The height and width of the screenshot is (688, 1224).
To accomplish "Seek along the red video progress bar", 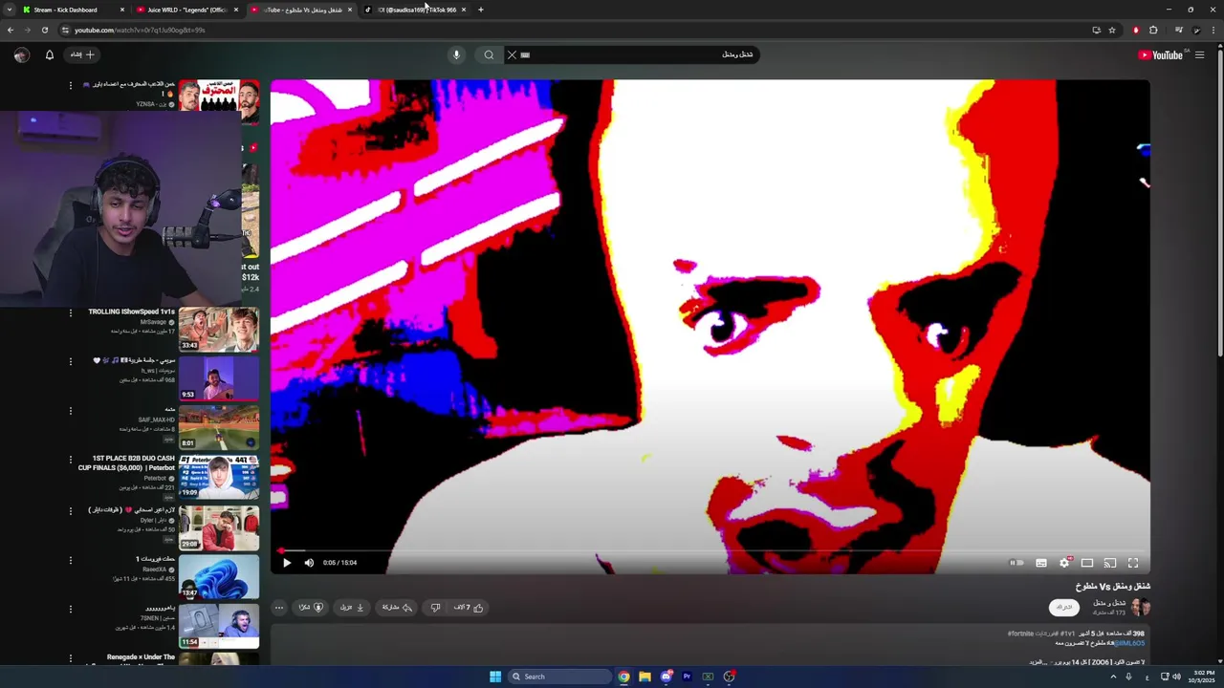I will pos(710,550).
